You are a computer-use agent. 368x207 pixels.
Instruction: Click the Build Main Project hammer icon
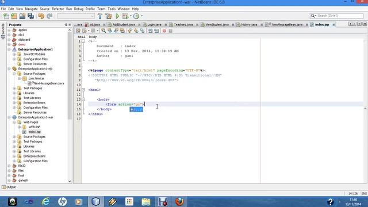pos(100,16)
